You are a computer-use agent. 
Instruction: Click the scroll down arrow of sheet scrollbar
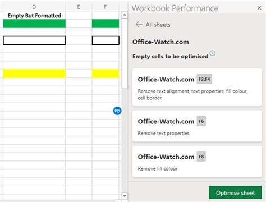(125, 196)
